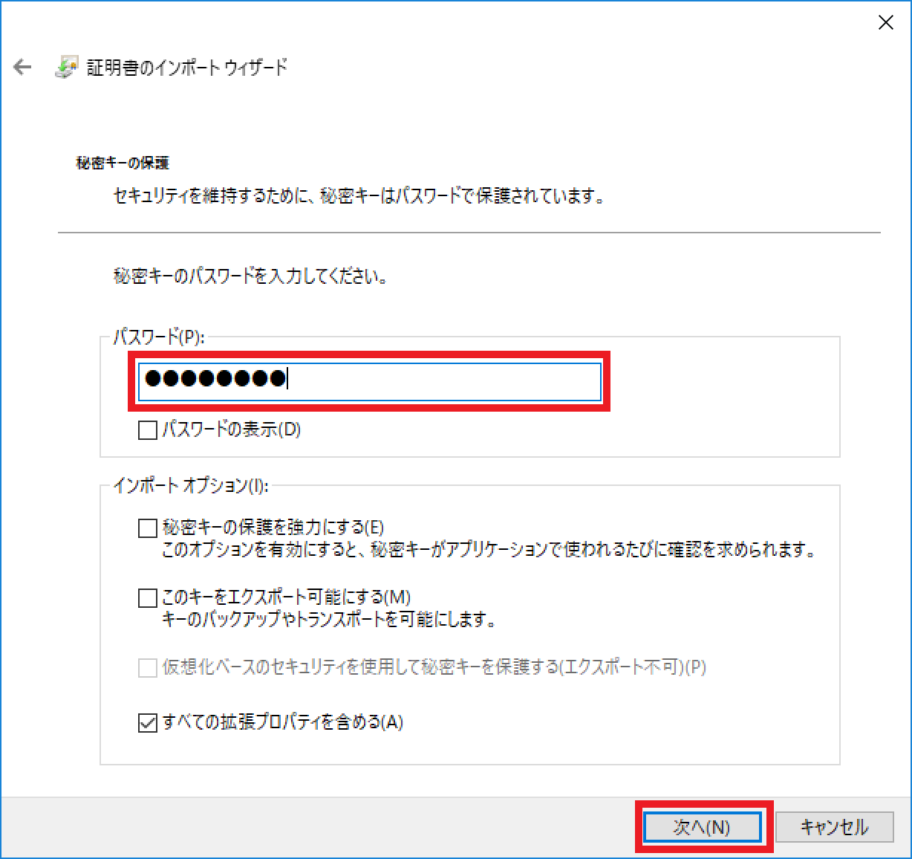
Task: Enable the パスワードの表示(D) checkbox
Action: (x=148, y=430)
